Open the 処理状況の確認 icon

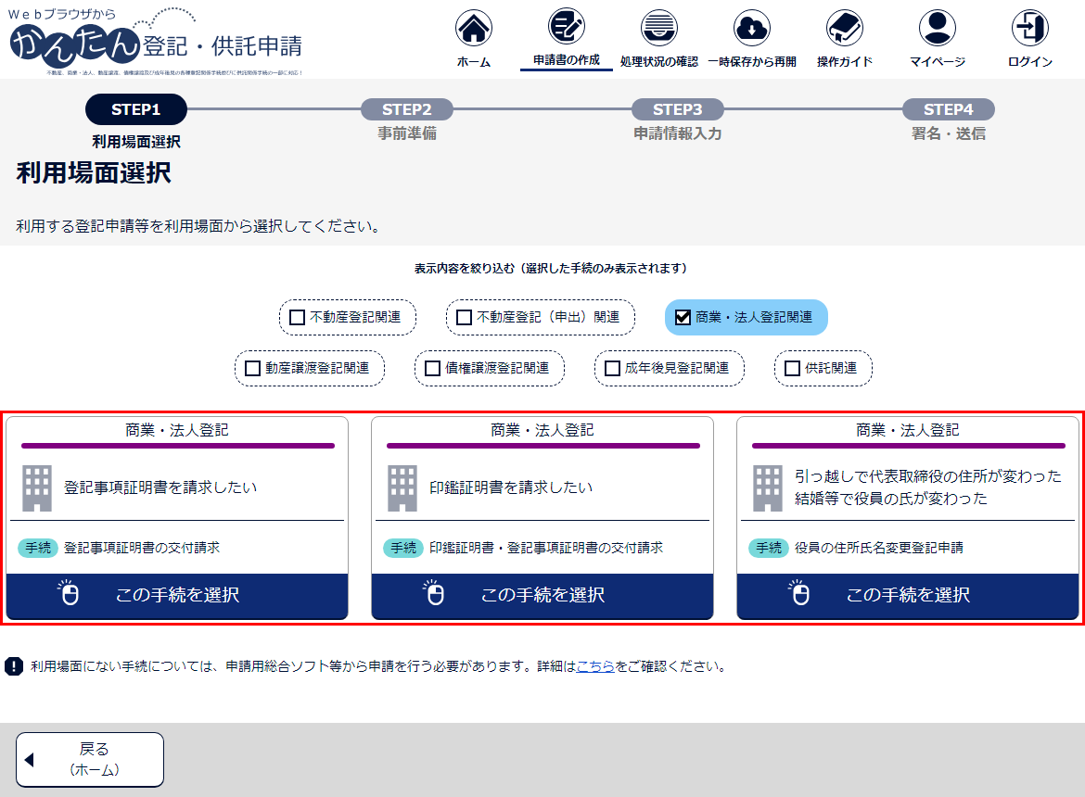658,29
